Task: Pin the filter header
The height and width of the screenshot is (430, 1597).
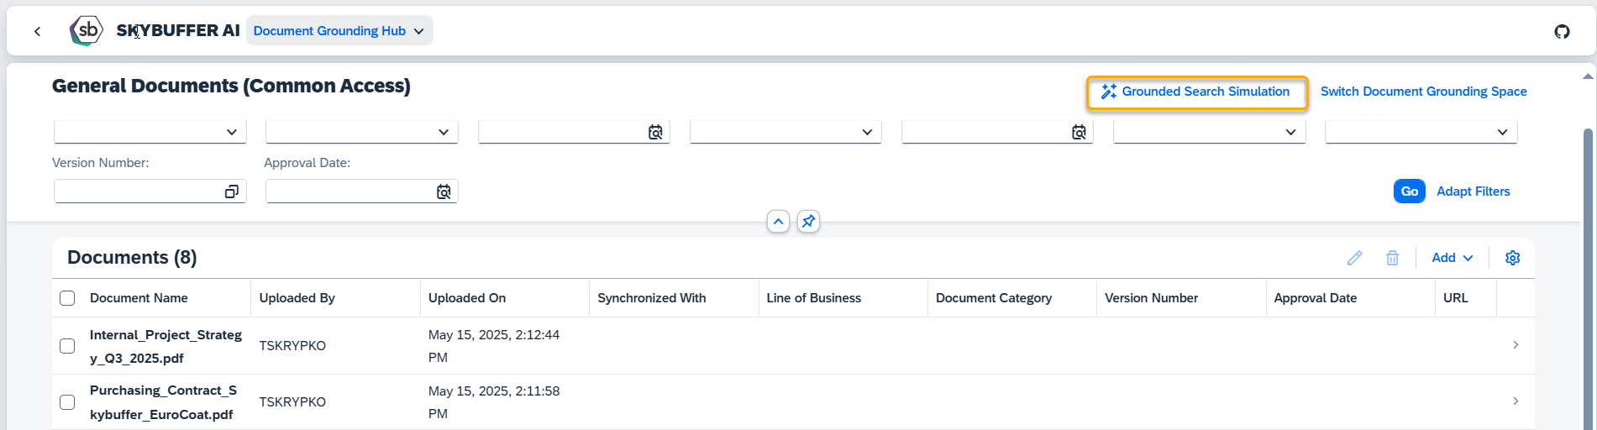Action: 808,222
